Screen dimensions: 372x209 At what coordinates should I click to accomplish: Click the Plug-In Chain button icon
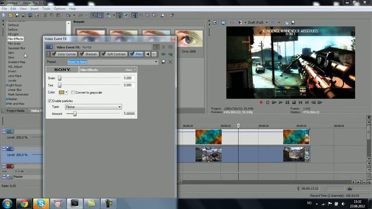163,54
